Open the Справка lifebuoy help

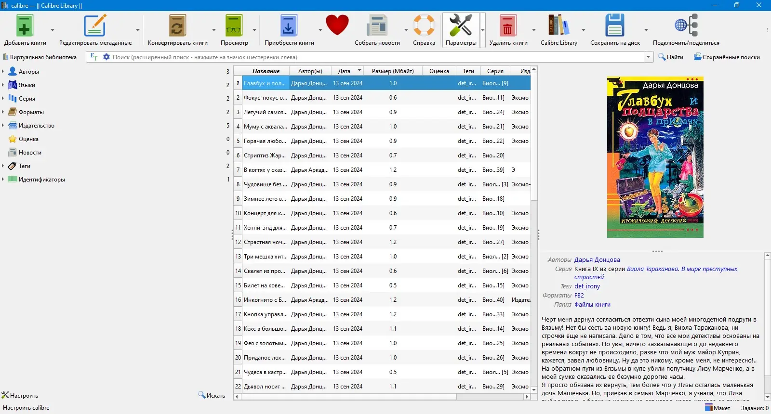[424, 26]
